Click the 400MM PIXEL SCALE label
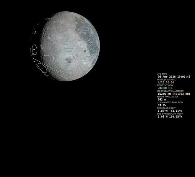Screen dimensions: 195x177 point(168,97)
